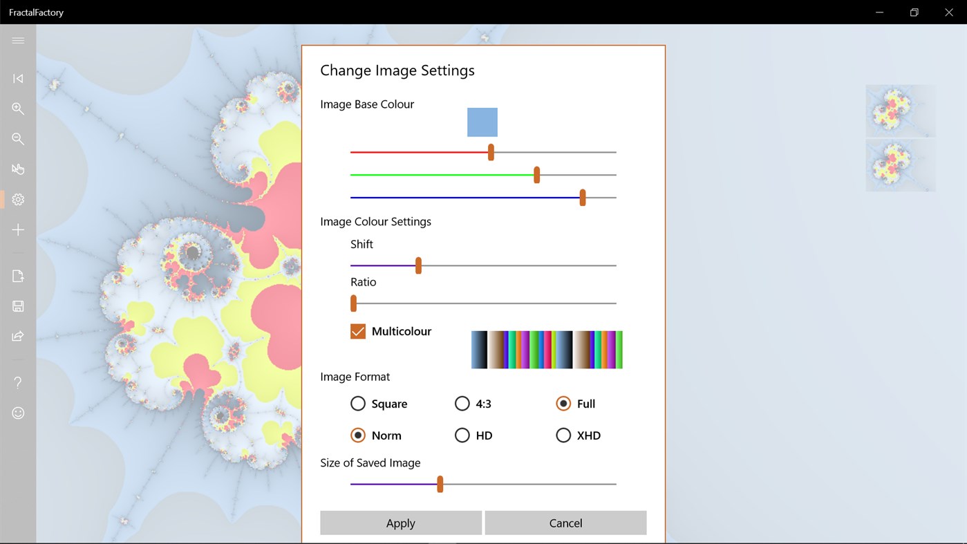Viewport: 967px width, 544px height.
Task: Click the top fractal thumbnail on the right
Action: (x=900, y=110)
